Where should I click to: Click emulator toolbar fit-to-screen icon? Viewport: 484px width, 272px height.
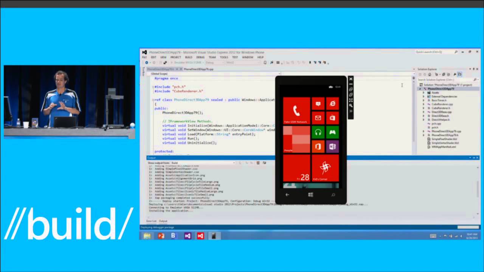pyautogui.click(x=351, y=100)
